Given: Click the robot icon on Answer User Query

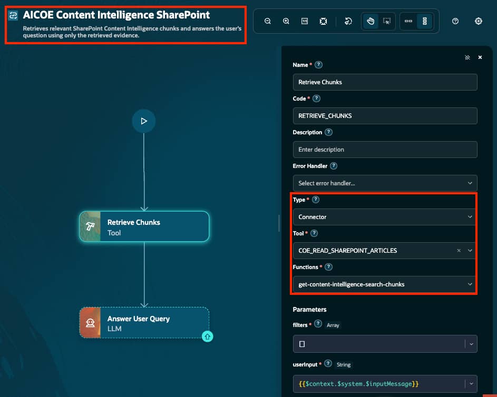Looking at the screenshot, I should click(90, 323).
